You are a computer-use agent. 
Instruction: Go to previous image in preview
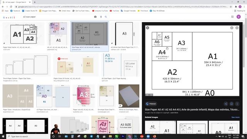[232, 28]
